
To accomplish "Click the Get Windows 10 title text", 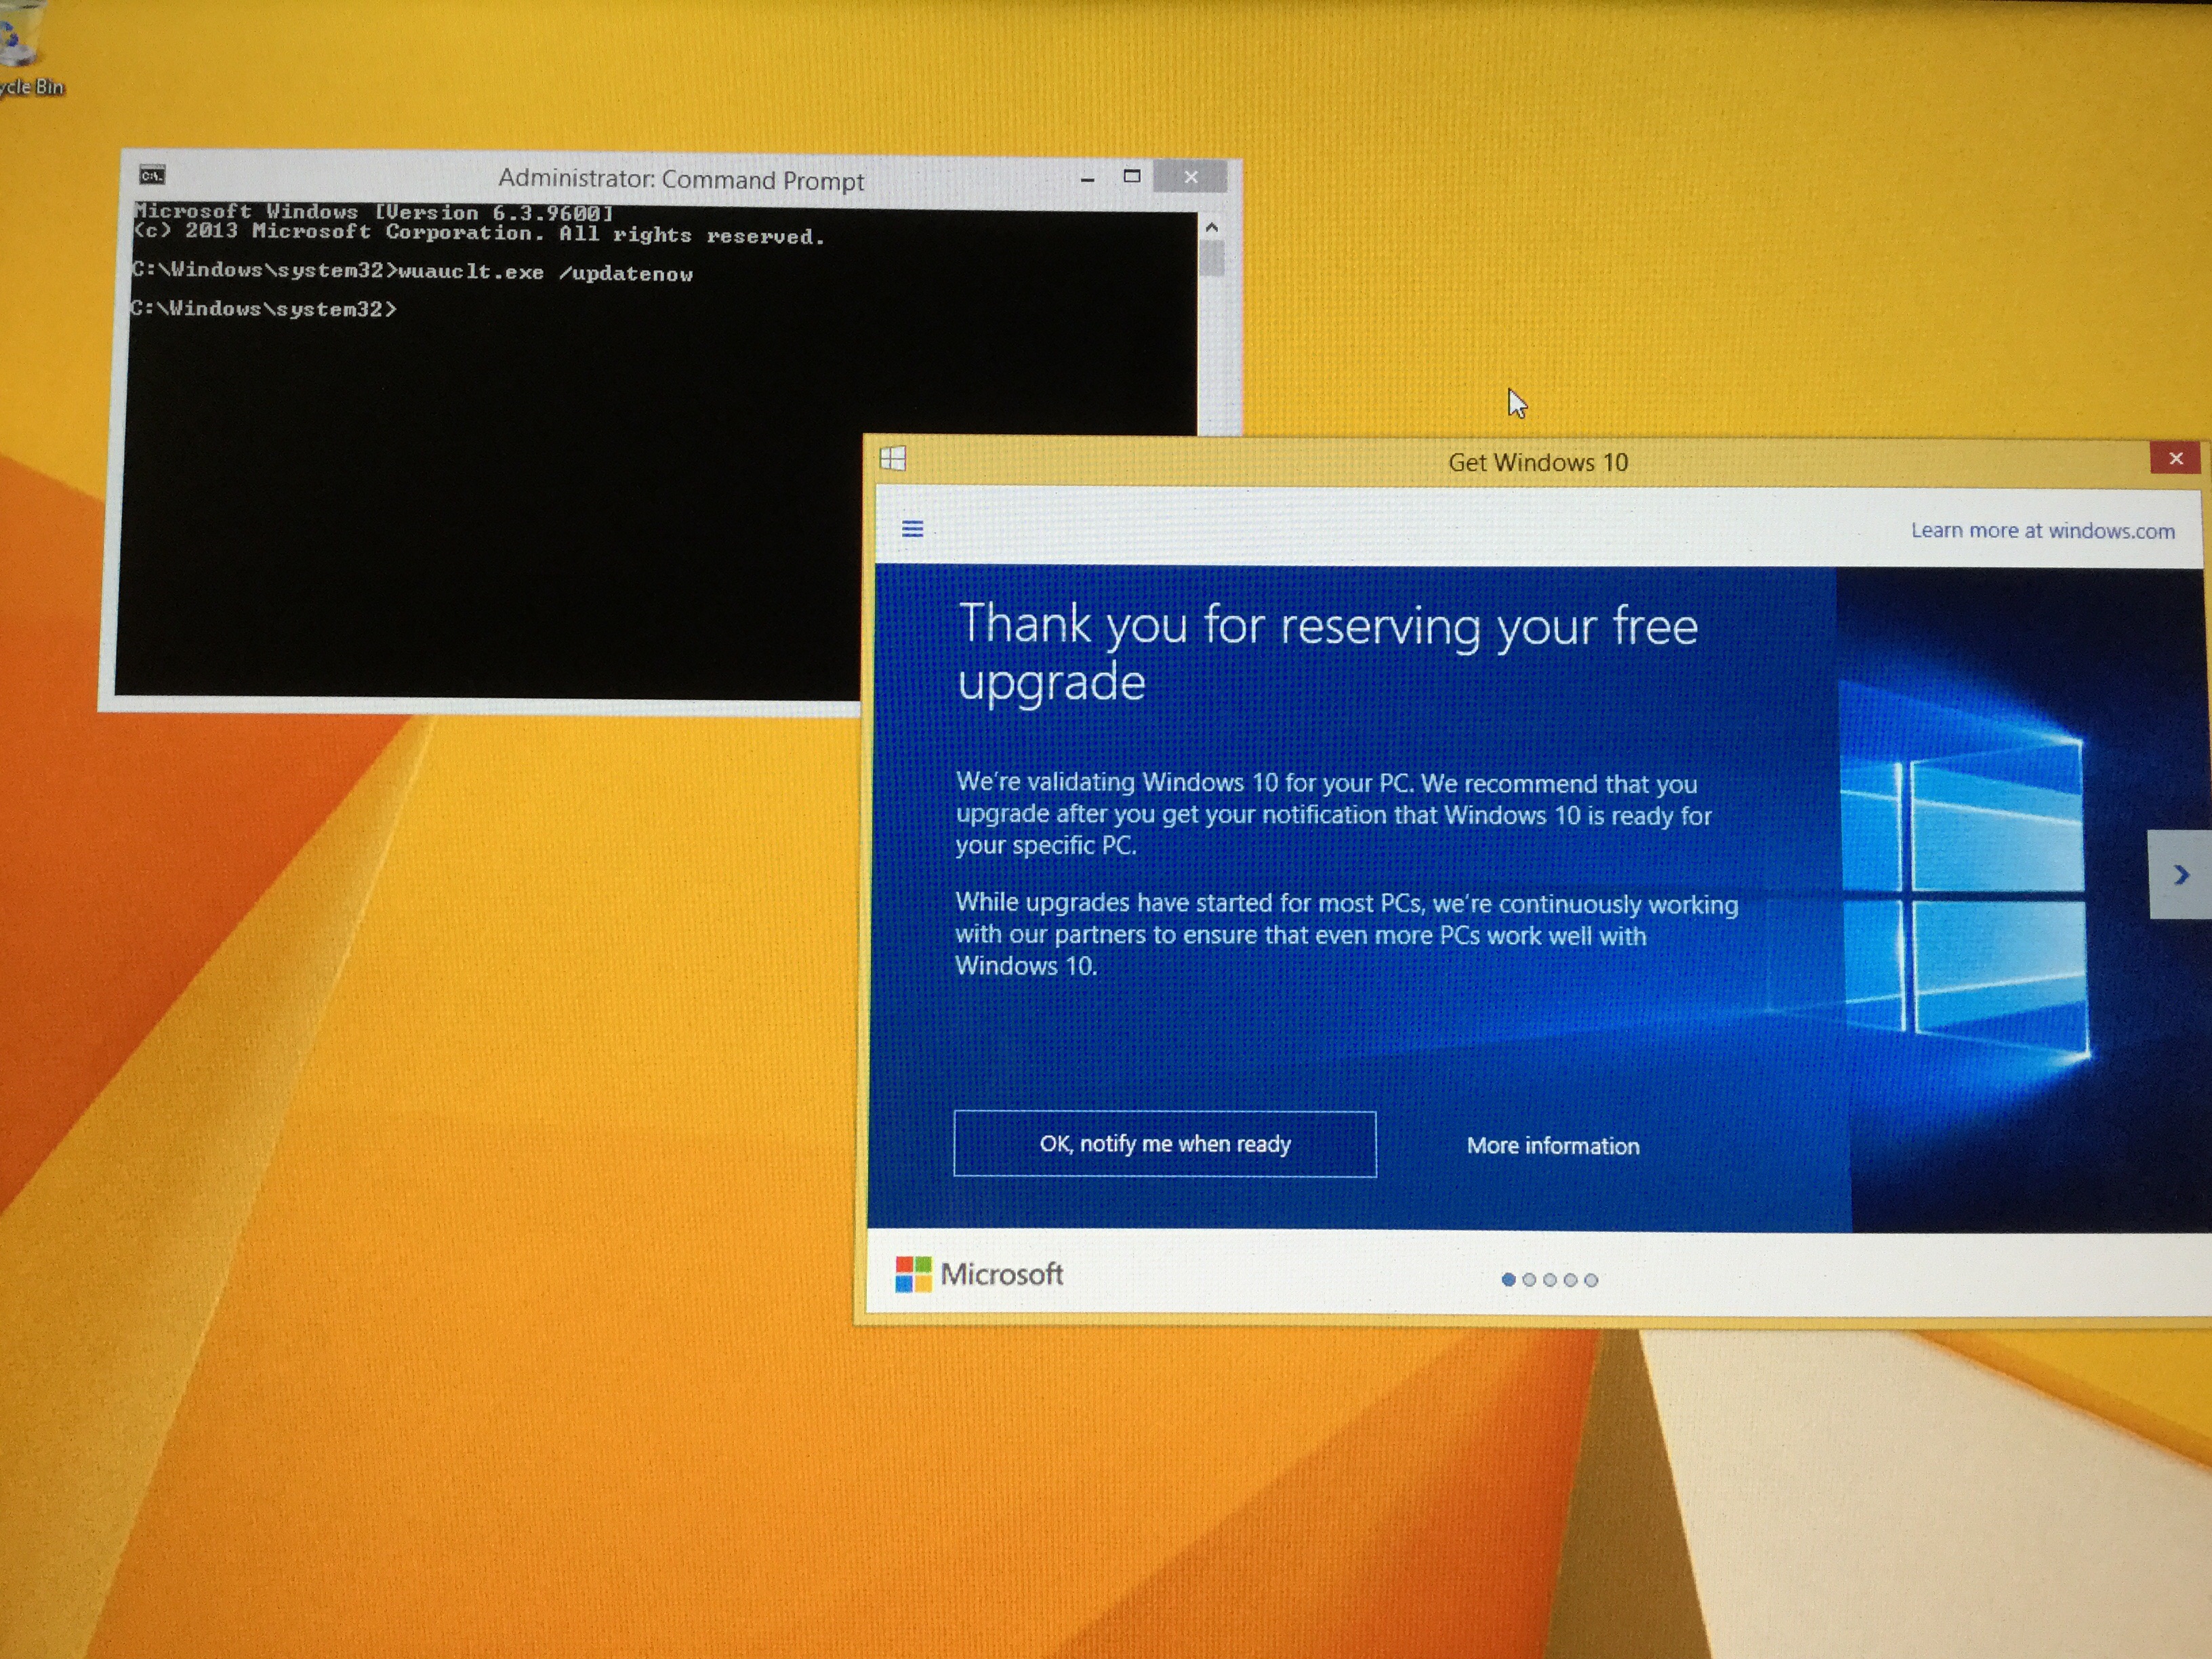I will [x=1538, y=463].
